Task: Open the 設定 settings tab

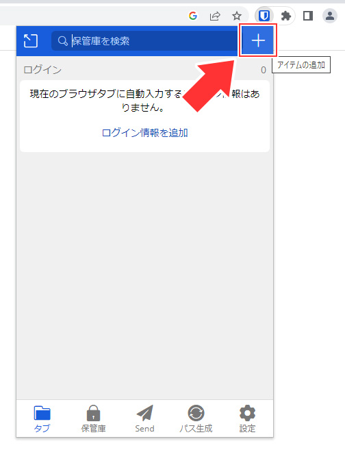Action: 247,418
